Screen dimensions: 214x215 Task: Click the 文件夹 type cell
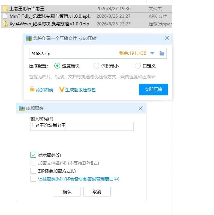click(155, 8)
